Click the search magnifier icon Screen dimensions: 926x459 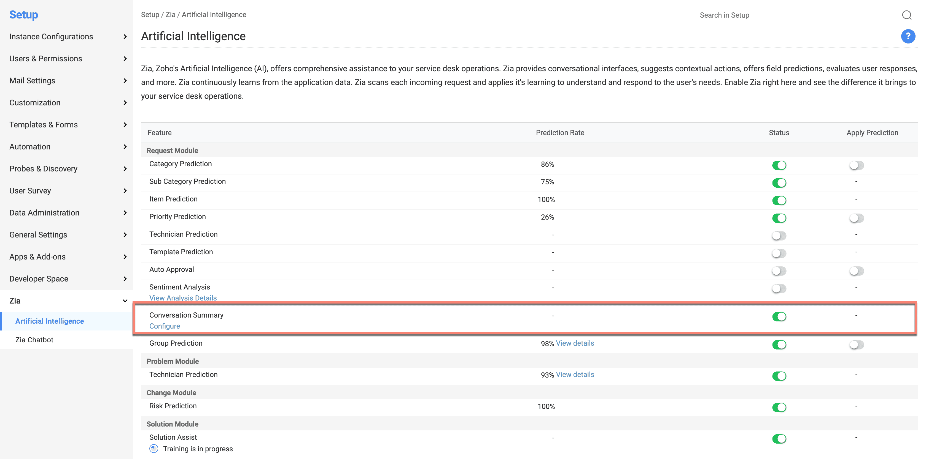[x=907, y=15]
